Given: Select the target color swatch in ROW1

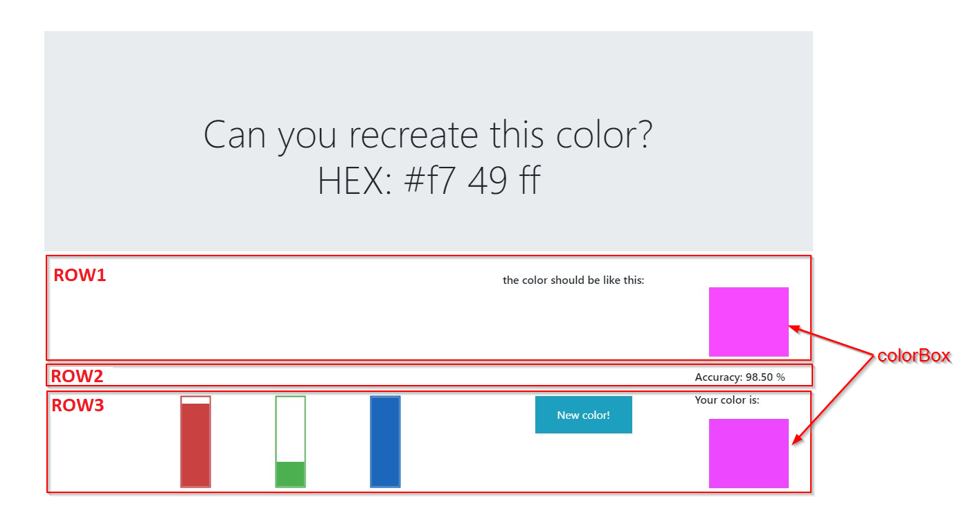Looking at the screenshot, I should [x=749, y=321].
